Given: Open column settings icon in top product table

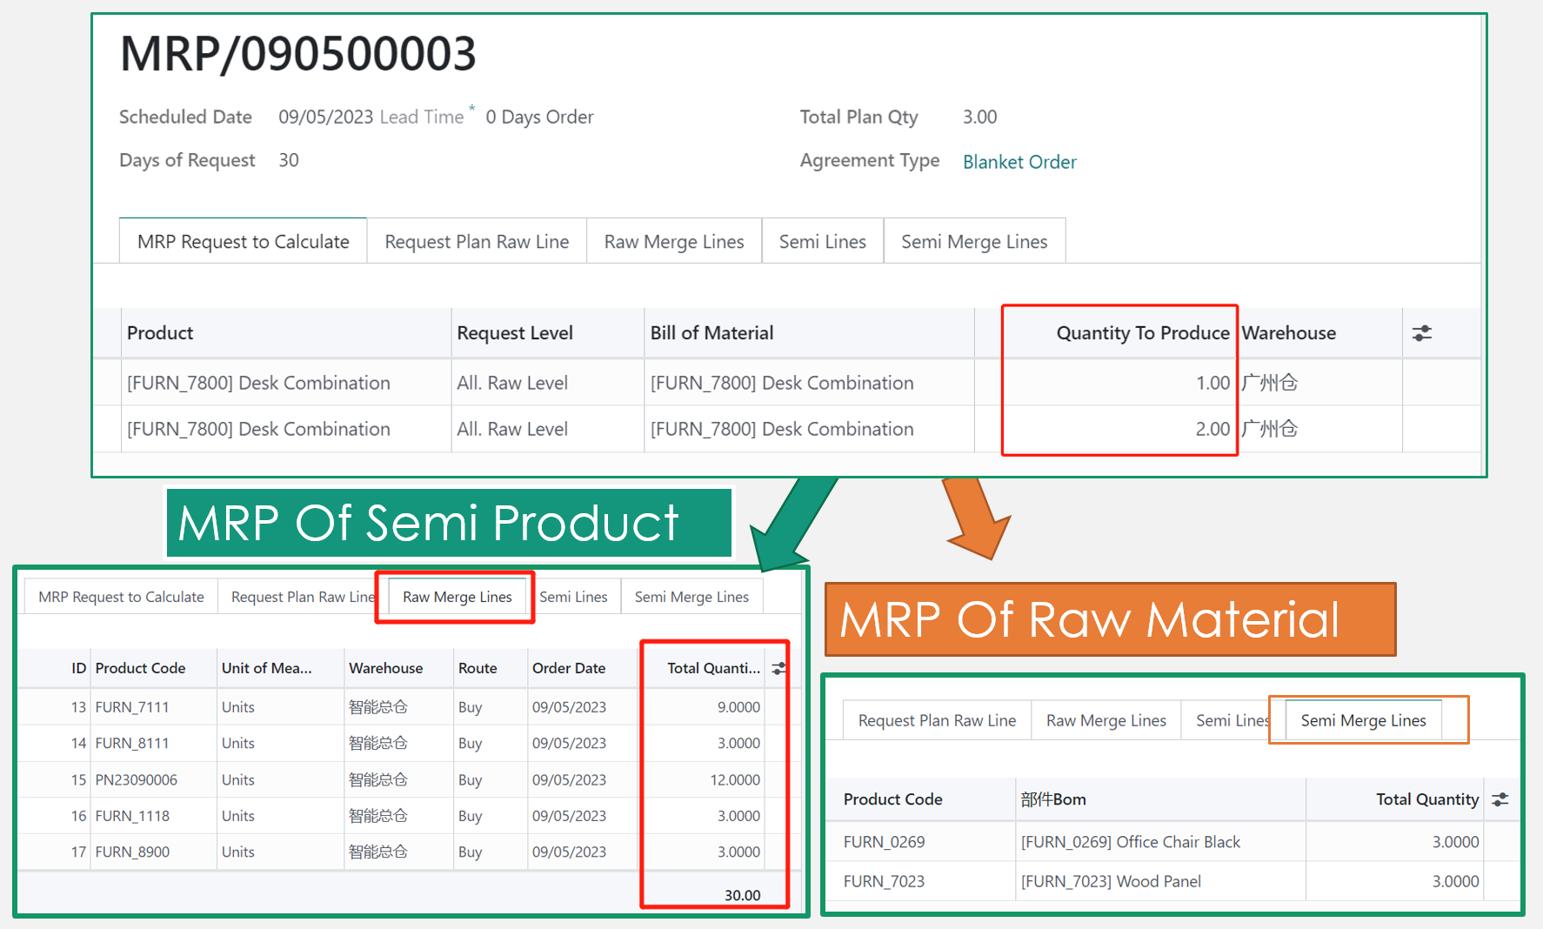Looking at the screenshot, I should pyautogui.click(x=1422, y=333).
